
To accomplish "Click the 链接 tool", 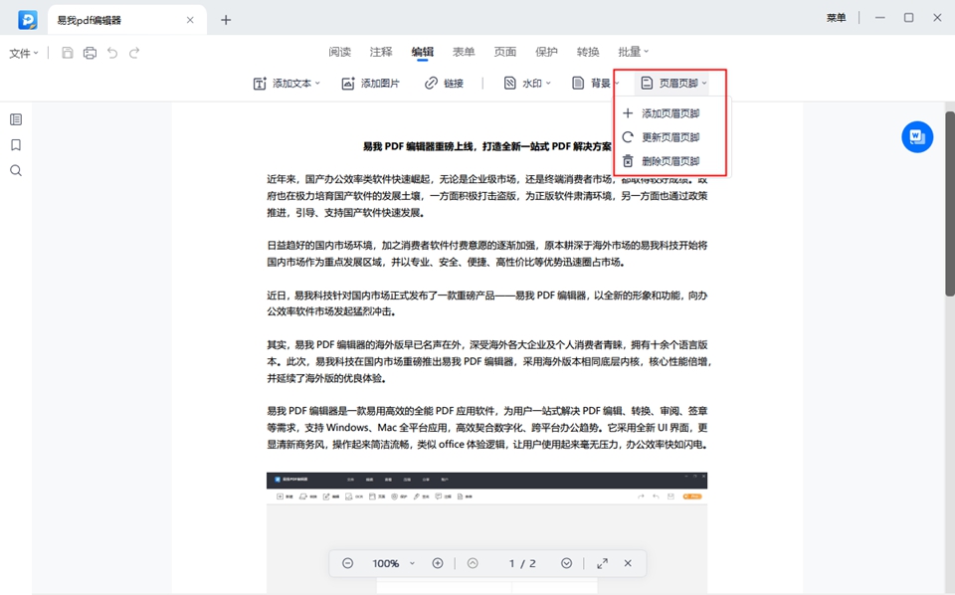I will (444, 84).
